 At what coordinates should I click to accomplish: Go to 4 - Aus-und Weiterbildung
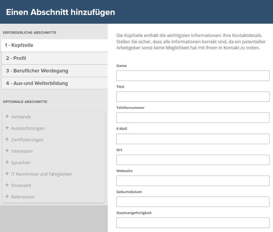pyautogui.click(x=55, y=83)
